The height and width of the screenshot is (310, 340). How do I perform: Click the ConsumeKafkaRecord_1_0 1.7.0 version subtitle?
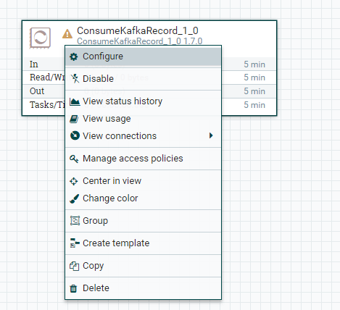140,41
